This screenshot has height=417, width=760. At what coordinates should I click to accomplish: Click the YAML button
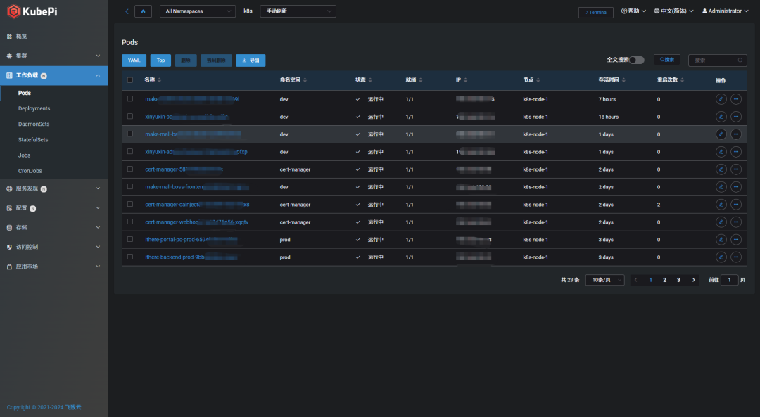[x=134, y=60]
